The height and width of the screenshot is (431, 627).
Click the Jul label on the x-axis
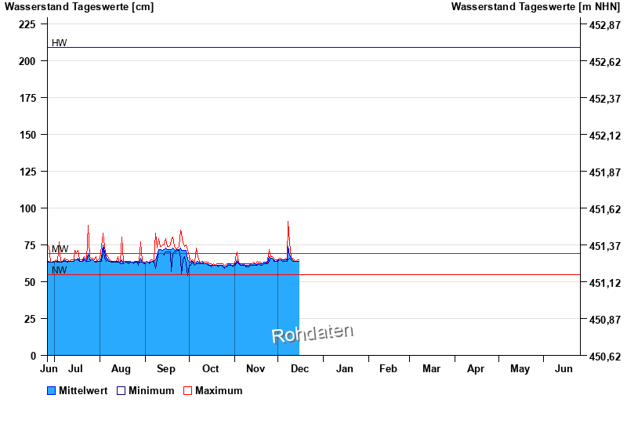tap(76, 368)
